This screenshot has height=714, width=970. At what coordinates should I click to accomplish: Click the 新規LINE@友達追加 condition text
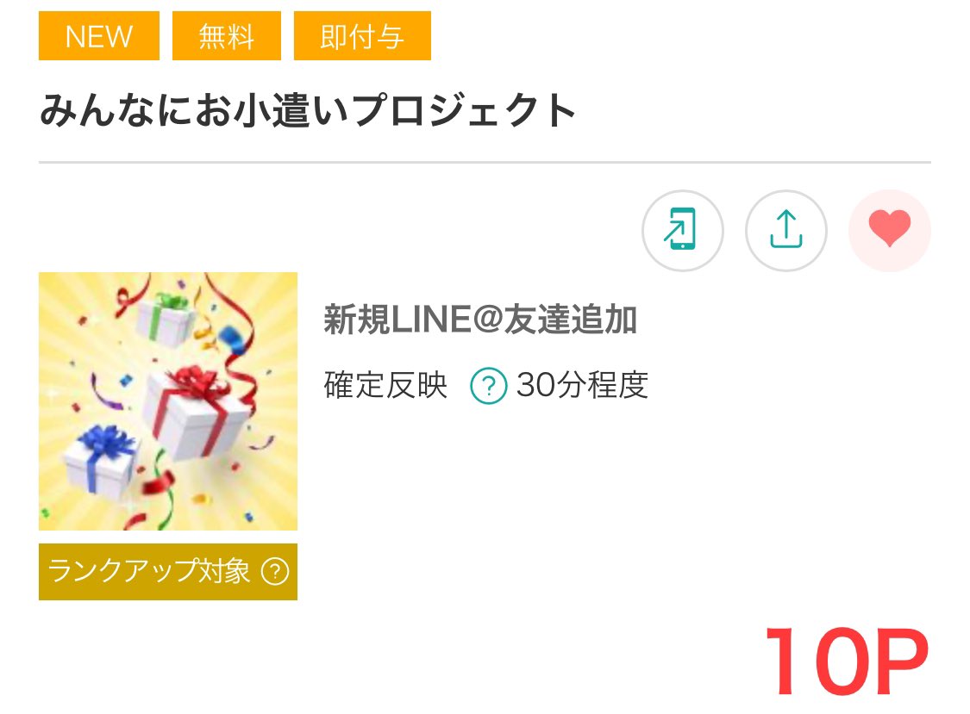[480, 320]
